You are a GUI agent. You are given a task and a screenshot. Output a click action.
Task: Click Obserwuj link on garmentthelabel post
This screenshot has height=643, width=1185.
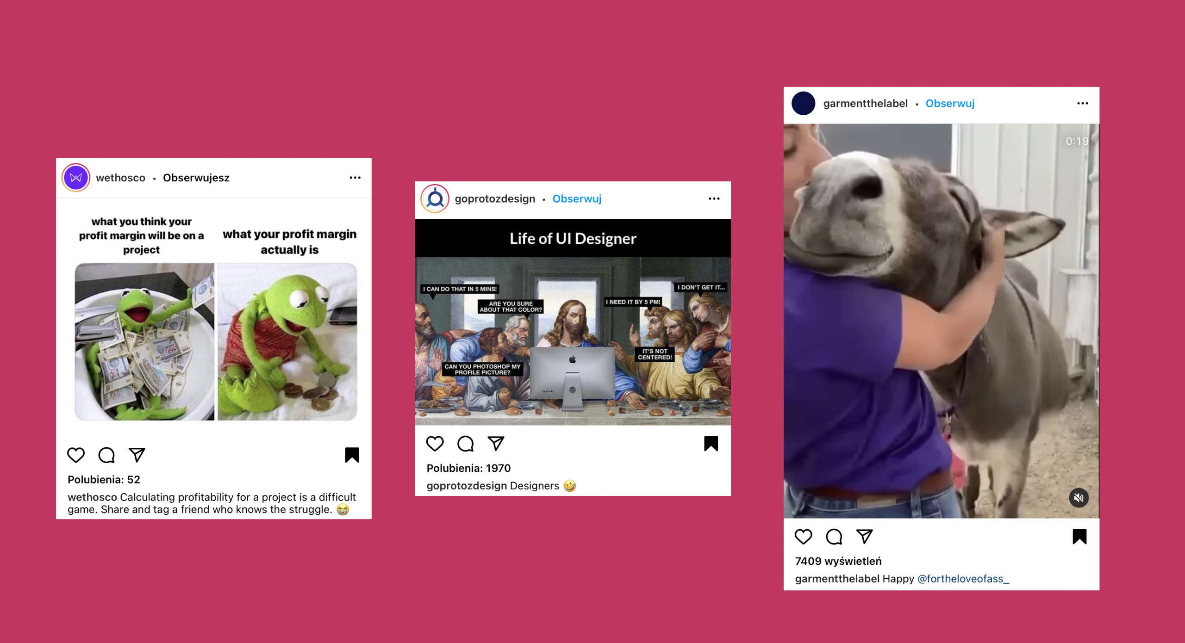[952, 103]
